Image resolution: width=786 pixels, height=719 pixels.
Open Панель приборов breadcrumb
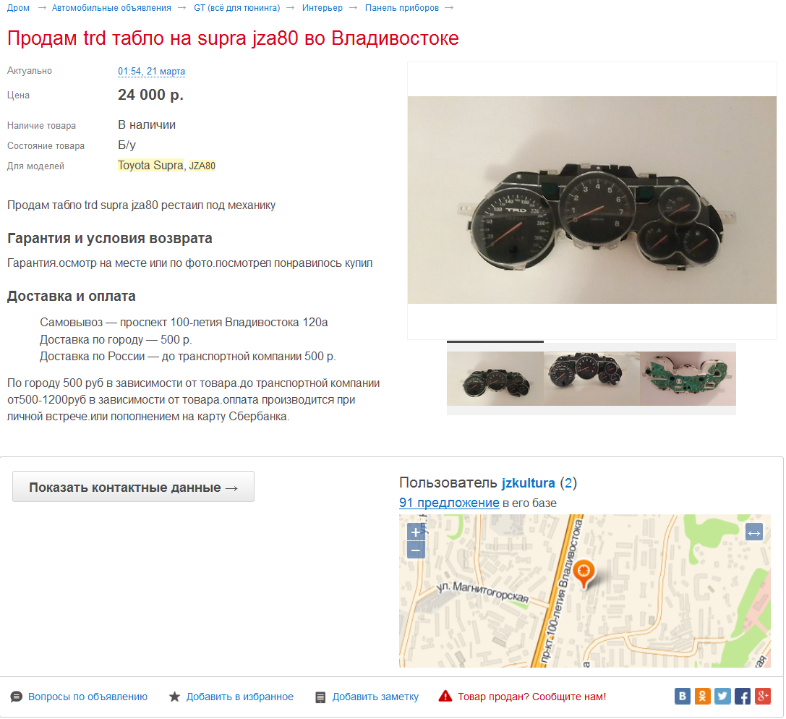402,8
